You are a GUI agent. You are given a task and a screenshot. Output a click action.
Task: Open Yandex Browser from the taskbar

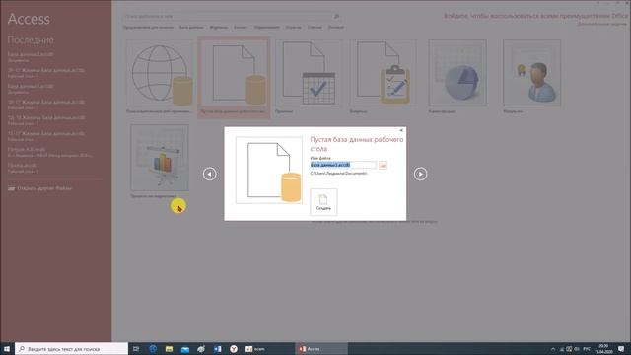tap(234, 348)
